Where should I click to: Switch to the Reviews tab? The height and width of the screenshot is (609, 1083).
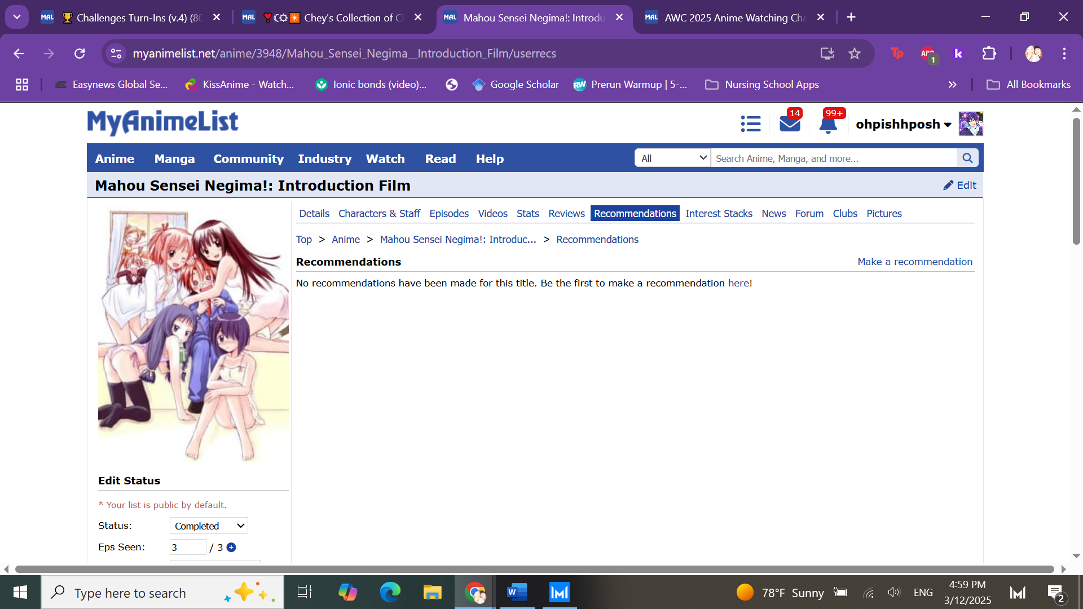point(566,214)
